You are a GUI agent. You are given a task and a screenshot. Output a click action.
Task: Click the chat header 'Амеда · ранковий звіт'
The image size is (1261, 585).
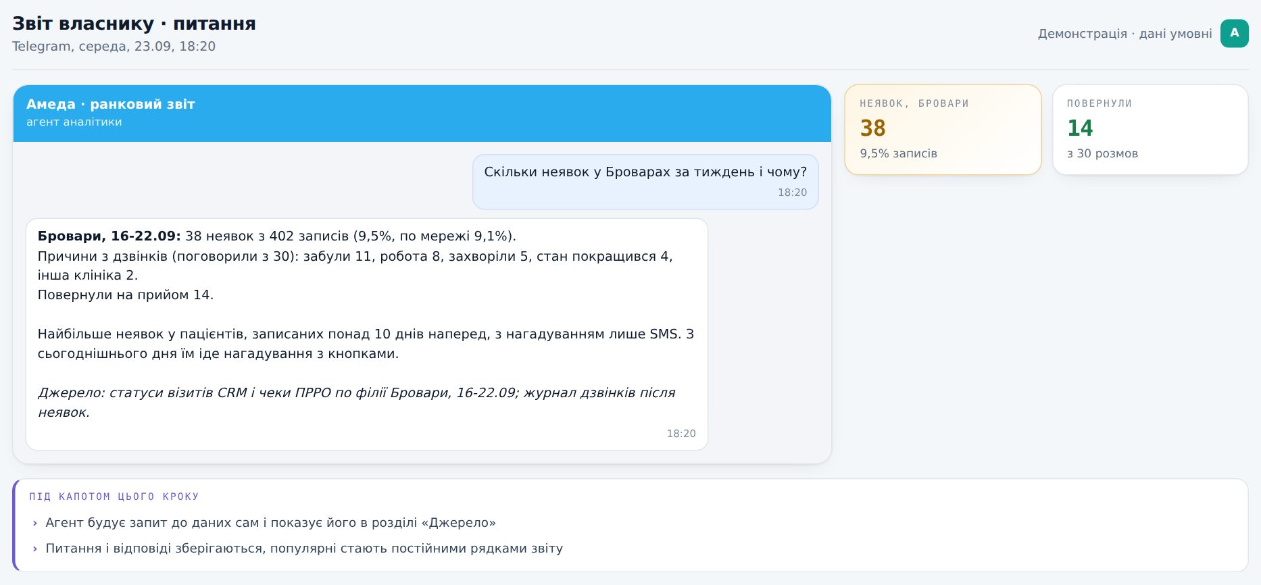click(111, 104)
